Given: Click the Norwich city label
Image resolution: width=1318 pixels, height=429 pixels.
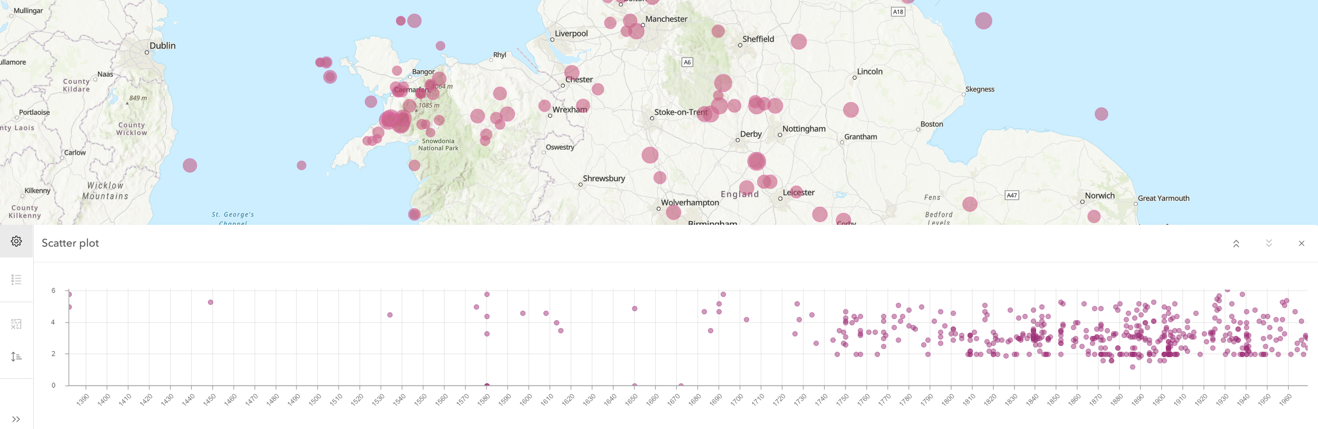Looking at the screenshot, I should (x=1099, y=195).
